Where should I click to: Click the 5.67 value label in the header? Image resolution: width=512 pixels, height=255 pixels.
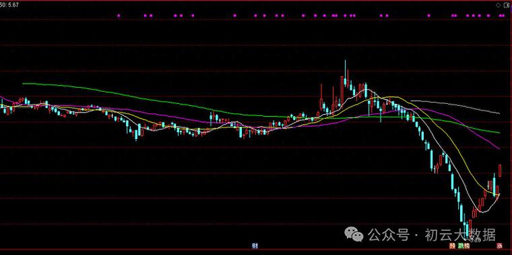pos(11,5)
